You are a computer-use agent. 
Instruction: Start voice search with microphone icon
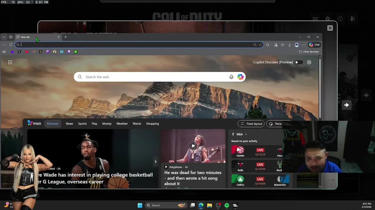[x=231, y=77]
